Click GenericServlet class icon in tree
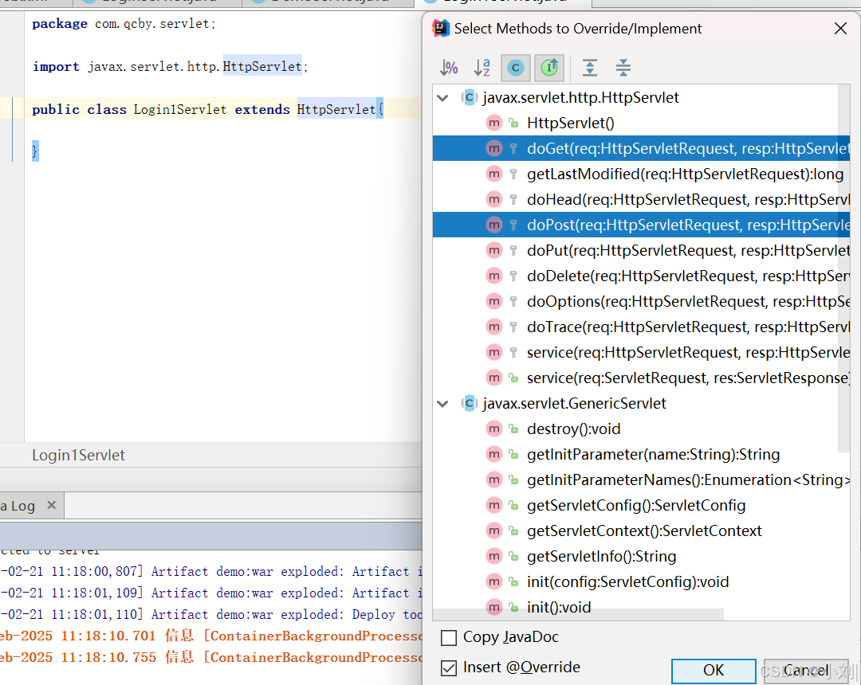 469,404
